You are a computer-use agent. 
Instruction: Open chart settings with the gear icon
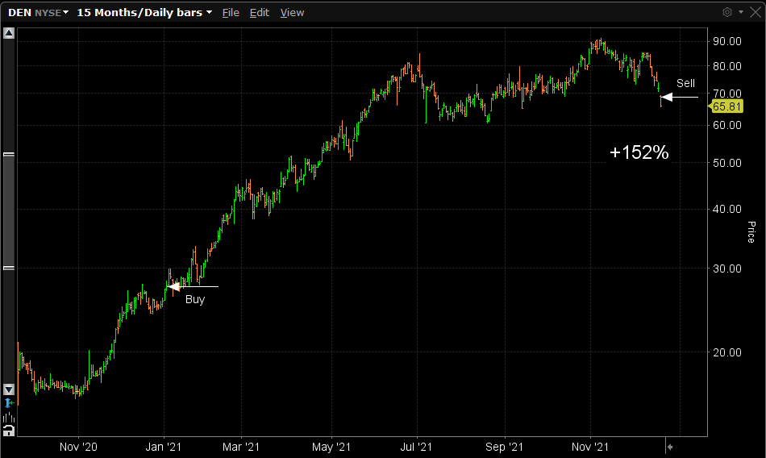[727, 12]
